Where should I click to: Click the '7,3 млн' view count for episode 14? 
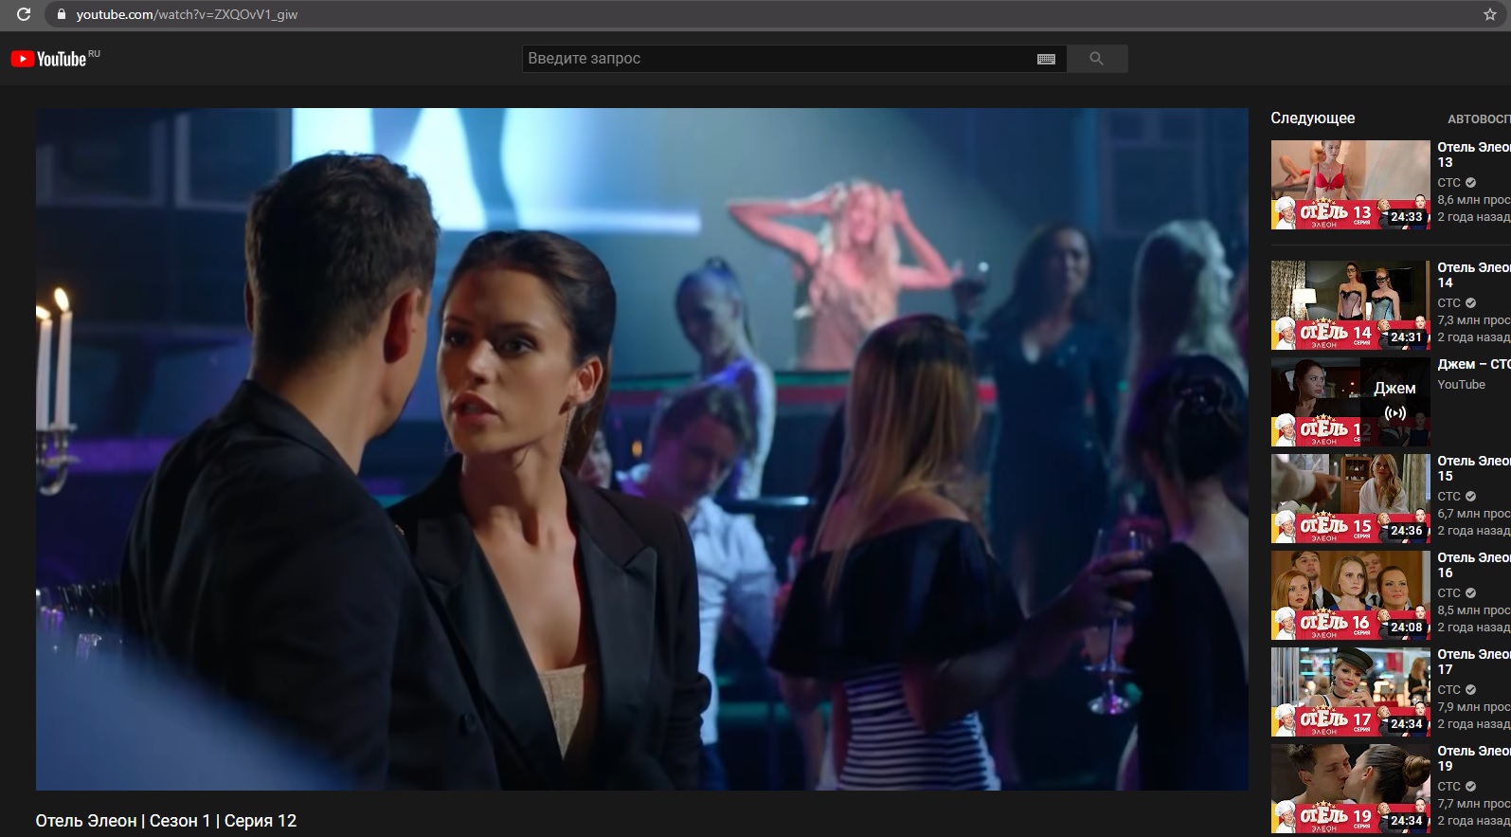coord(1474,320)
